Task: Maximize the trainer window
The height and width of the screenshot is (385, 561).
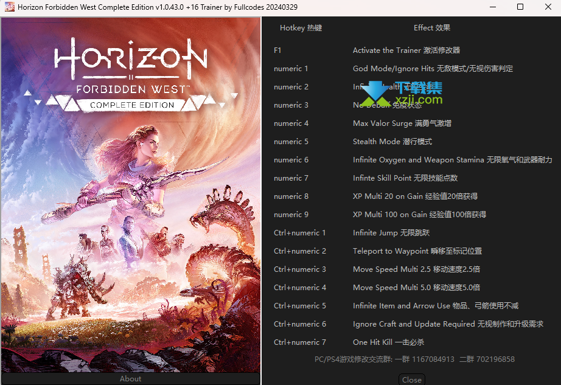Action: pos(520,7)
